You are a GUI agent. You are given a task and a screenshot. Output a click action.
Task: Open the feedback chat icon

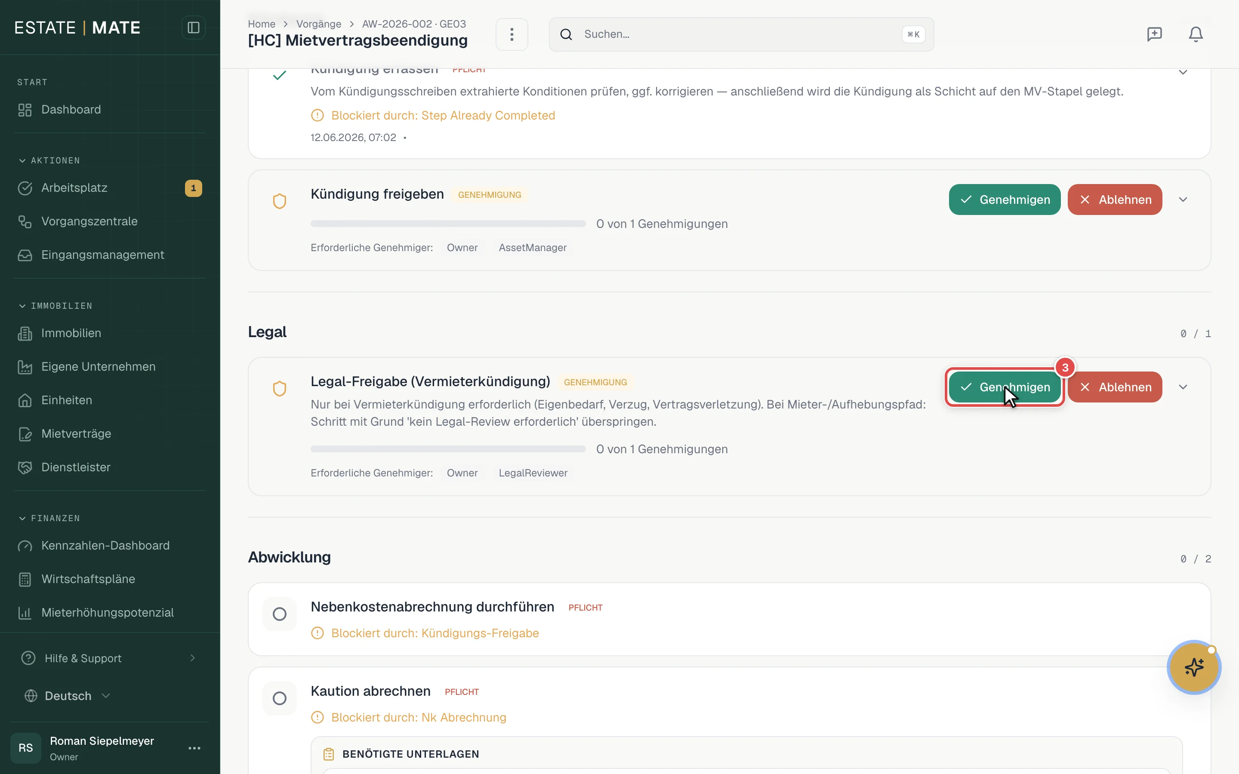tap(1154, 34)
